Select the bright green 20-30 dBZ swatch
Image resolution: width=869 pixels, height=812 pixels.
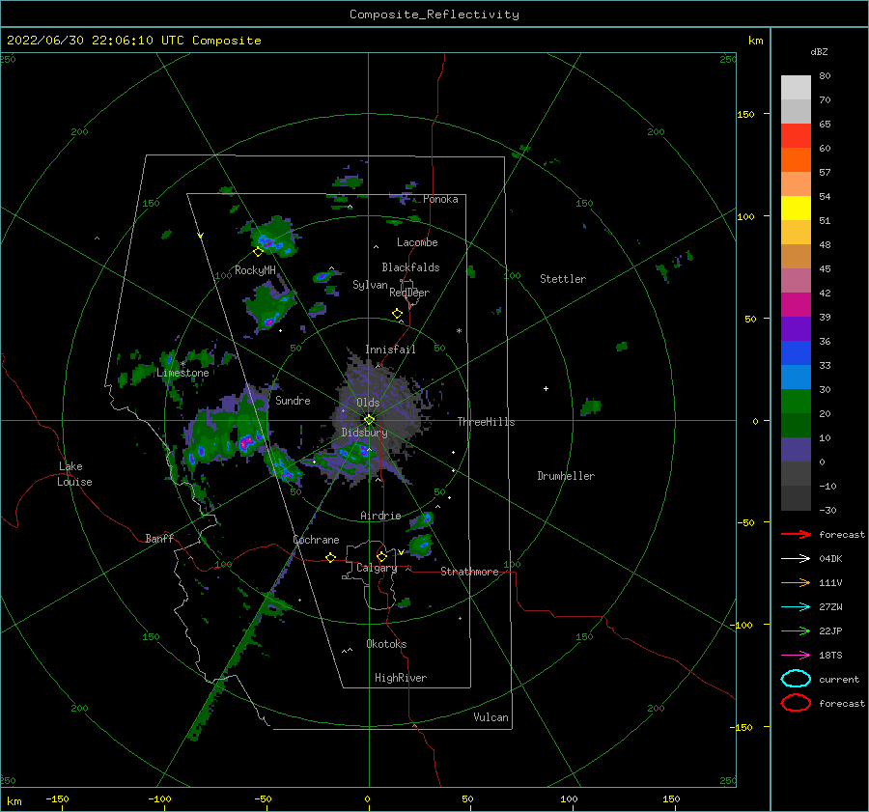(796, 402)
